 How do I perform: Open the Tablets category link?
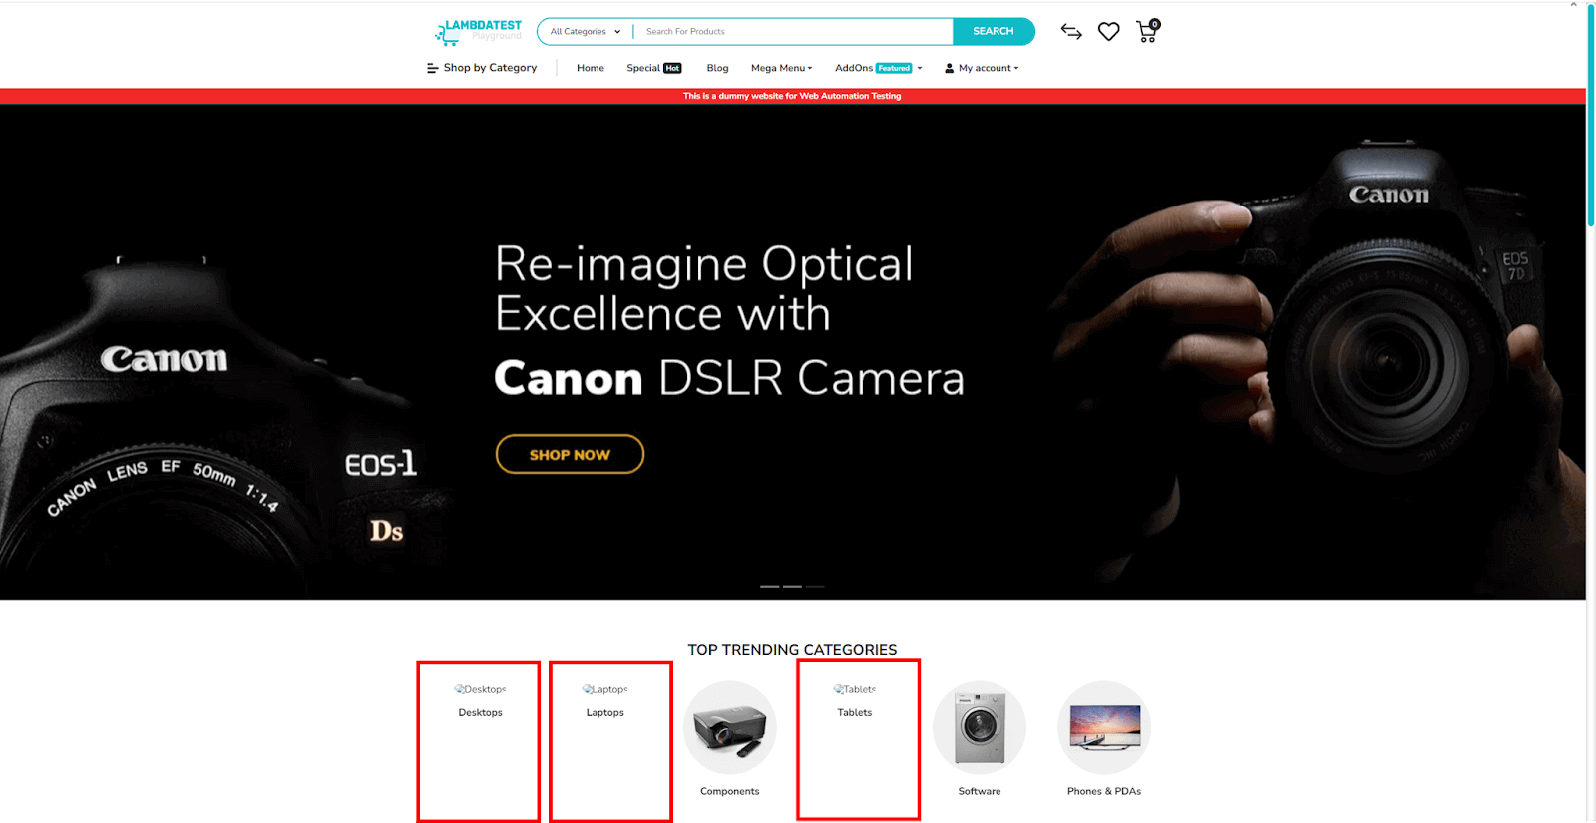click(x=855, y=712)
